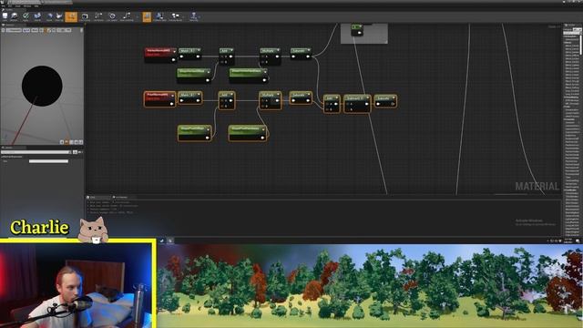
Task: Select the Subtract node in the graph
Action: 357,103
